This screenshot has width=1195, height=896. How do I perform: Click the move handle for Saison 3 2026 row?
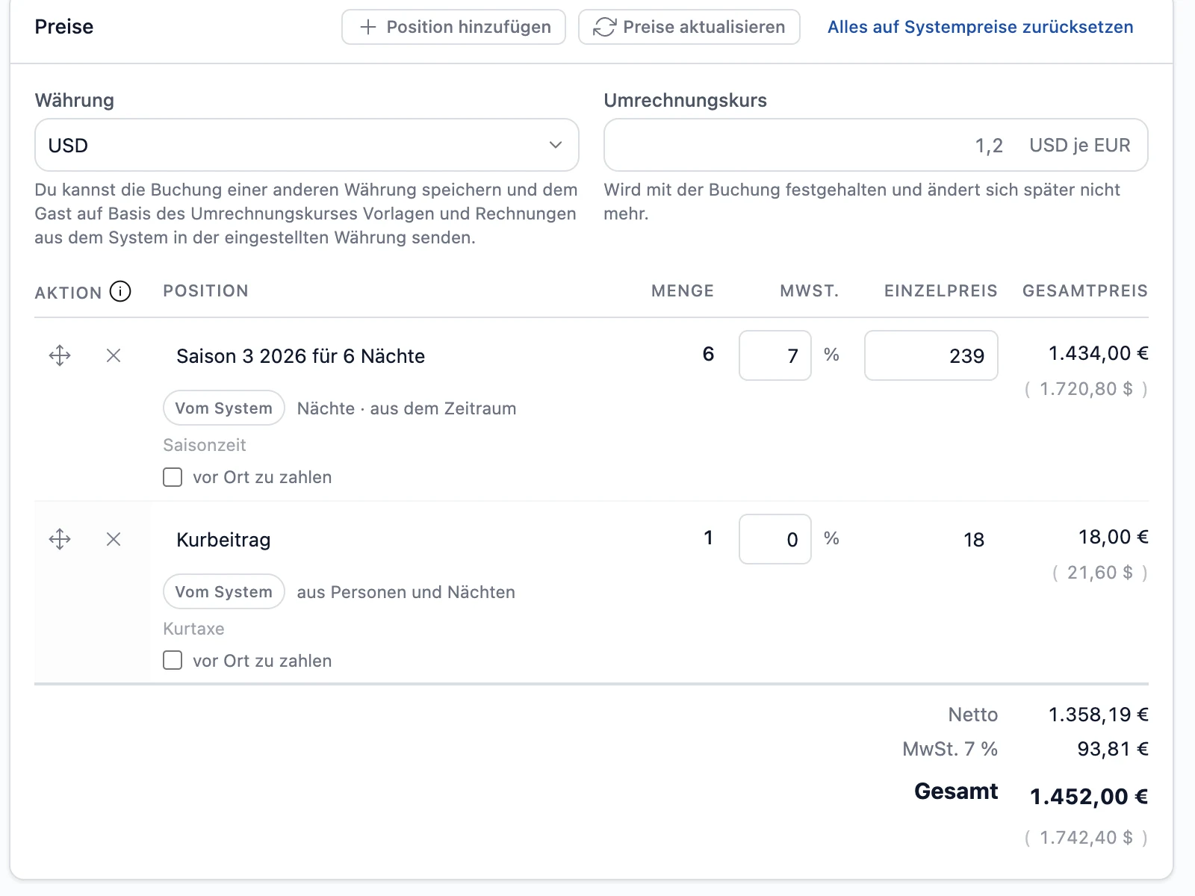tap(60, 355)
